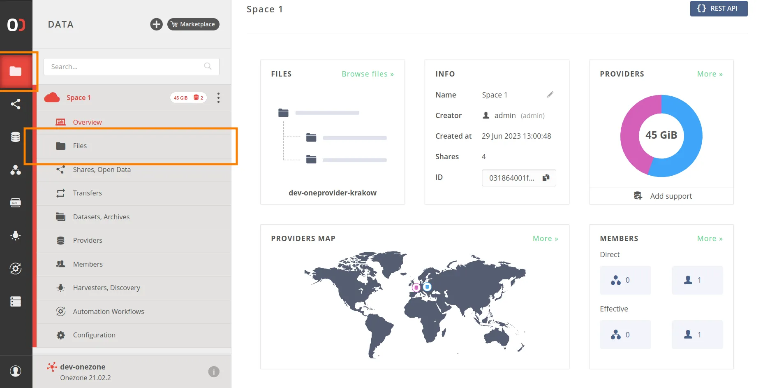Expand the 45 GiB support badge
The width and height of the screenshot is (763, 388).
tap(188, 98)
